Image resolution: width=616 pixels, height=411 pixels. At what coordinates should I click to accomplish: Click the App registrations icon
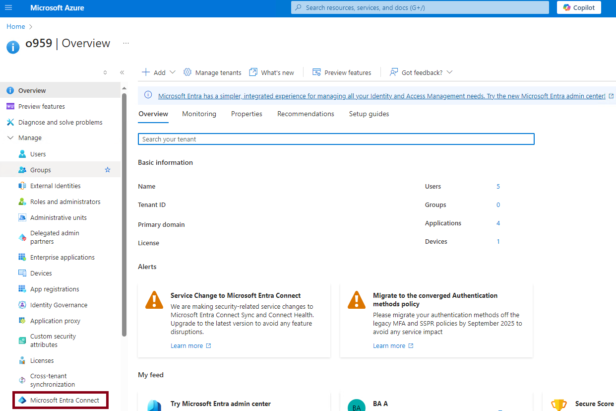pos(22,289)
